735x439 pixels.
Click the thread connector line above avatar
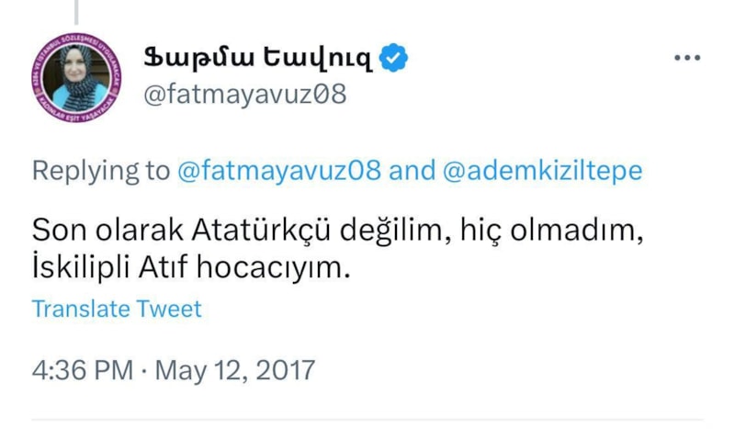pos(76,12)
